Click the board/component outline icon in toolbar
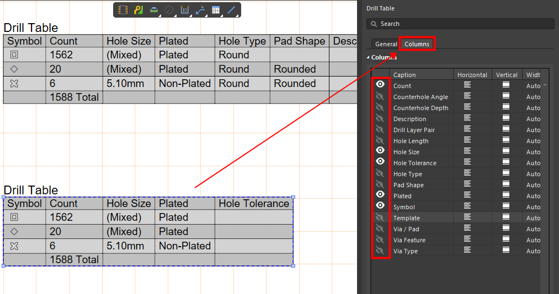 pyautogui.click(x=123, y=10)
